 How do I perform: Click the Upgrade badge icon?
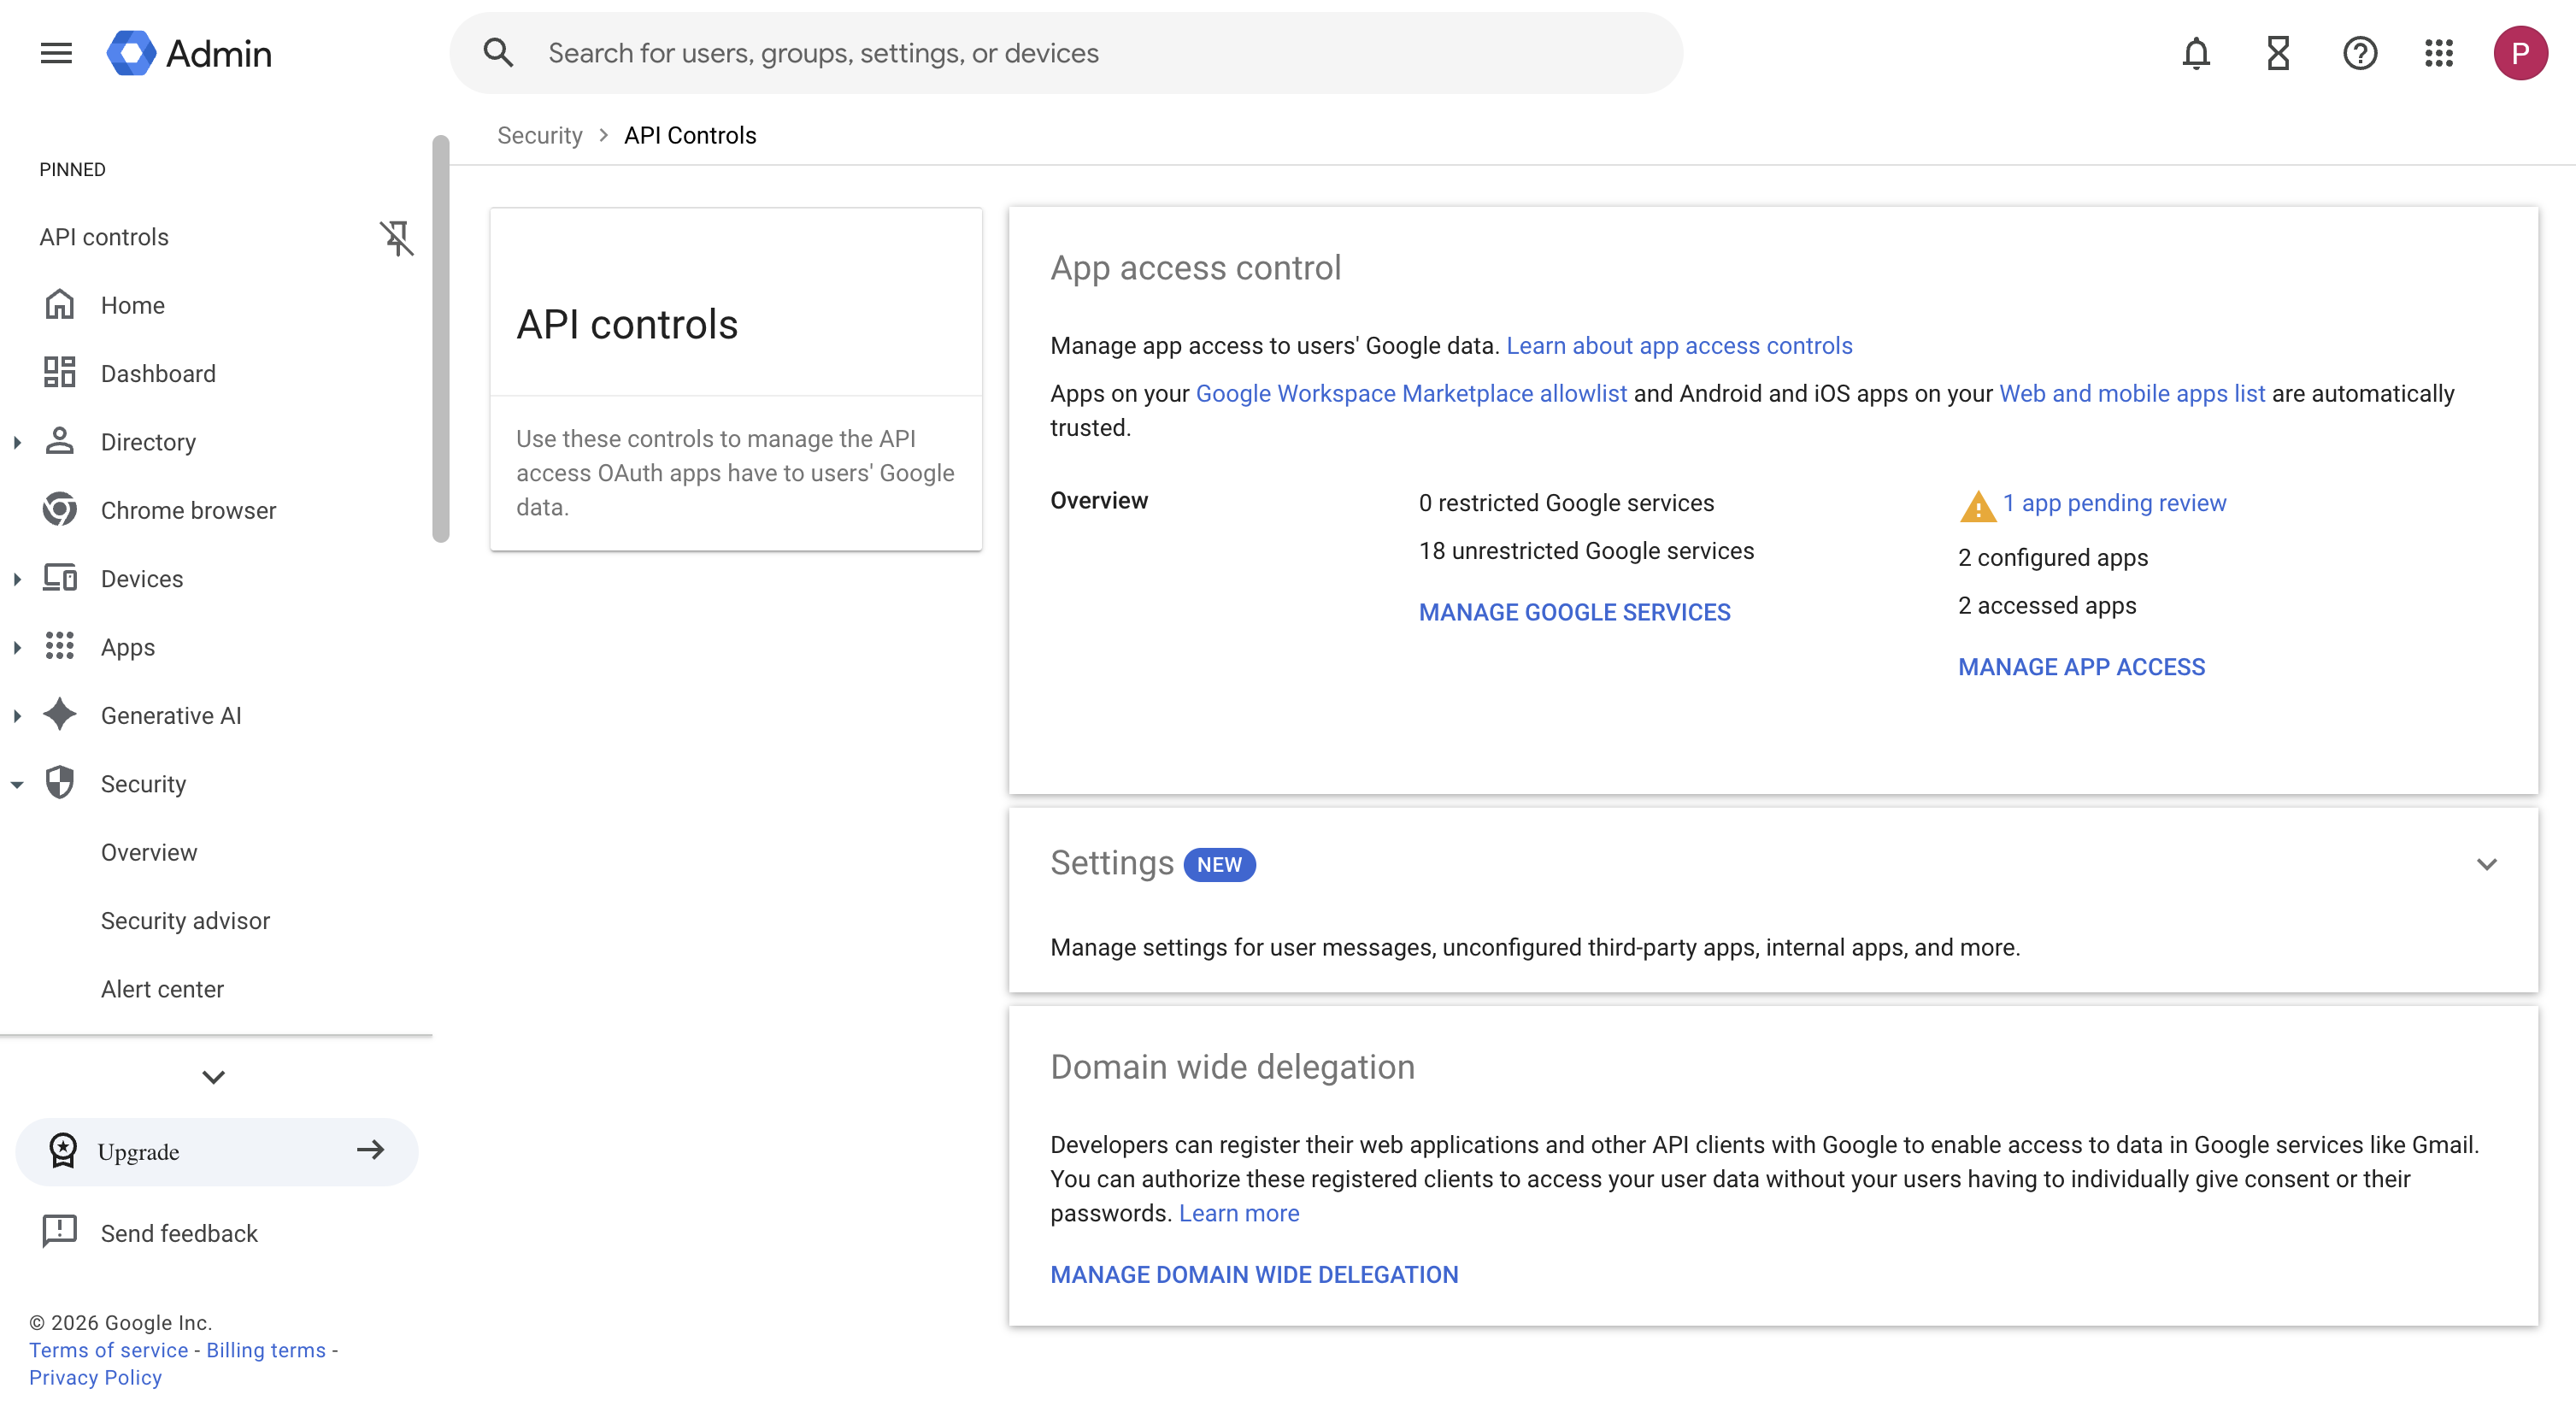(x=63, y=1151)
